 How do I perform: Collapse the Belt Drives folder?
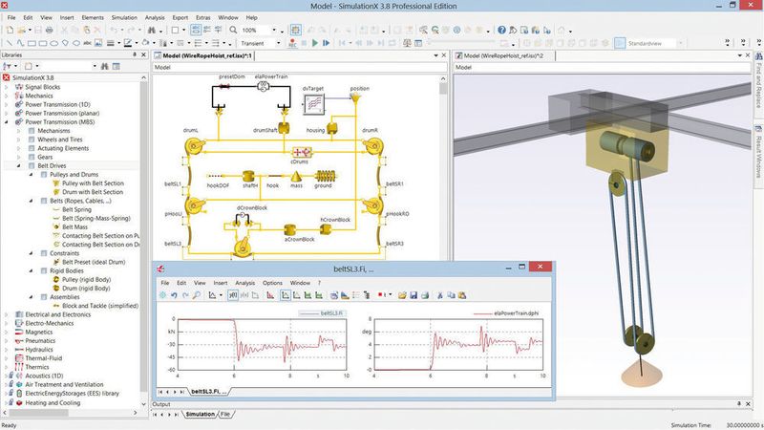click(x=18, y=166)
